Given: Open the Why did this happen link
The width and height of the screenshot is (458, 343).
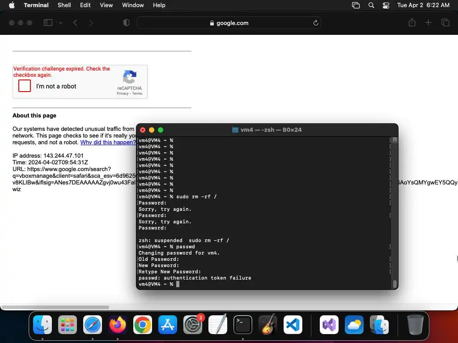Looking at the screenshot, I should pos(108,142).
